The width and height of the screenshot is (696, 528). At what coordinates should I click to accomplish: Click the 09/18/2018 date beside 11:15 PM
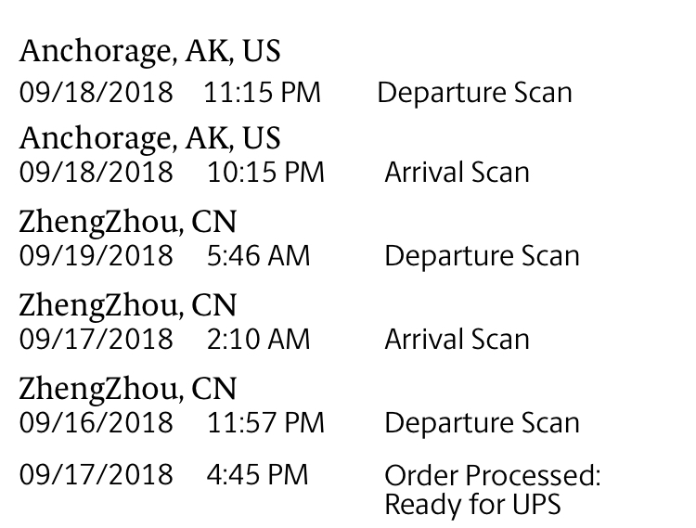coord(96,93)
